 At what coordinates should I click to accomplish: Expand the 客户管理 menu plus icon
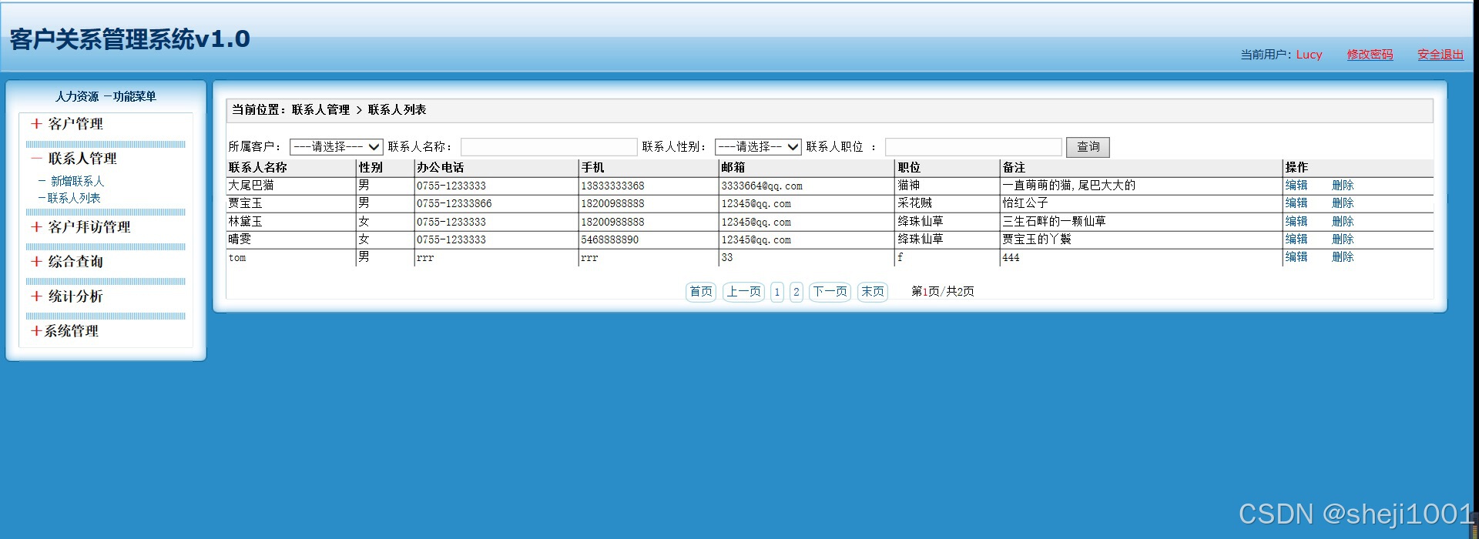point(36,124)
